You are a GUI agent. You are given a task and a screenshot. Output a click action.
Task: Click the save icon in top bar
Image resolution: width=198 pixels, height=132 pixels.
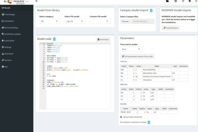tap(176, 2)
